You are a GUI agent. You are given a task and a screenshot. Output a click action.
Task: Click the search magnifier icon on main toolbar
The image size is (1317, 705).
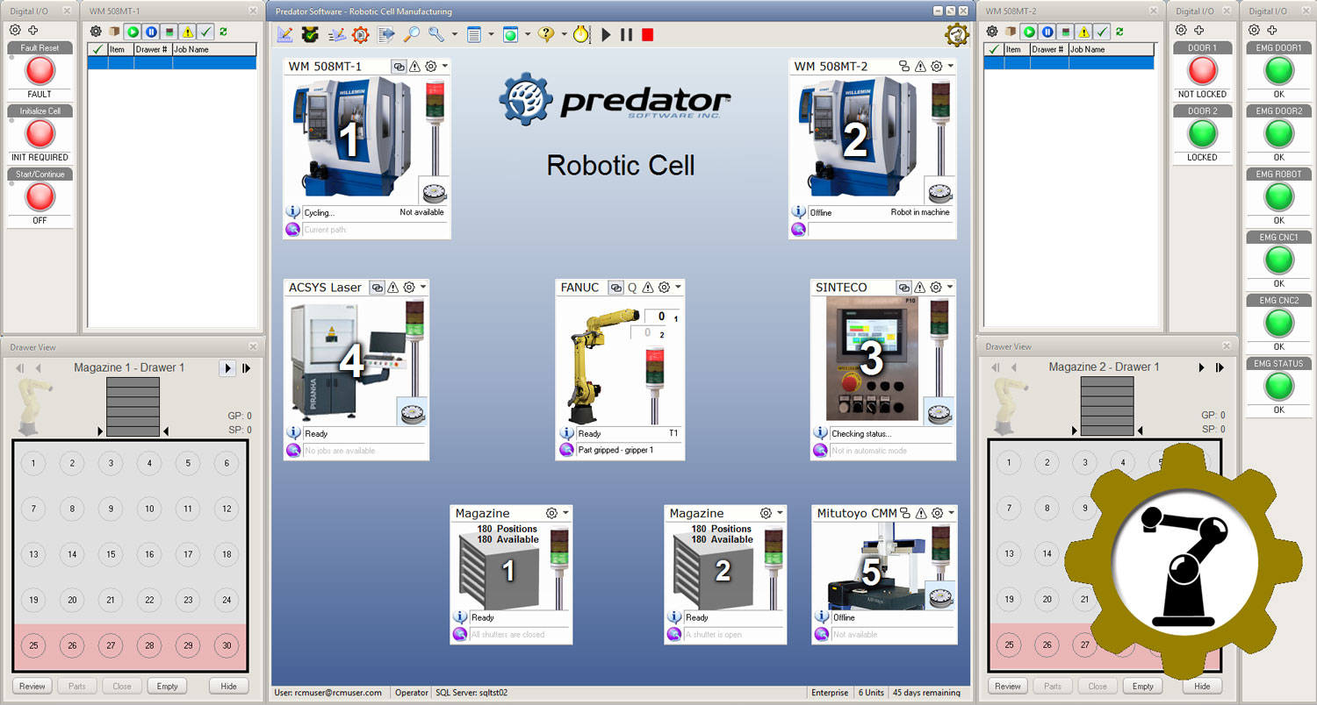[x=413, y=35]
